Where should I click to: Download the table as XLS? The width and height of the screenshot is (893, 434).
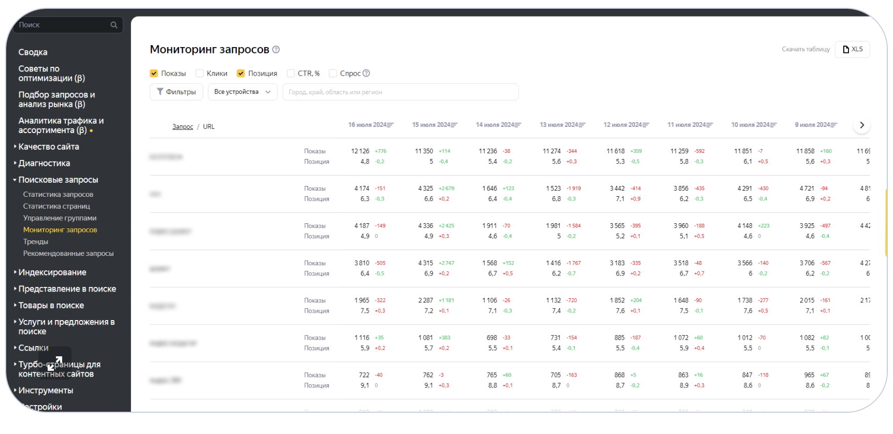click(x=852, y=50)
